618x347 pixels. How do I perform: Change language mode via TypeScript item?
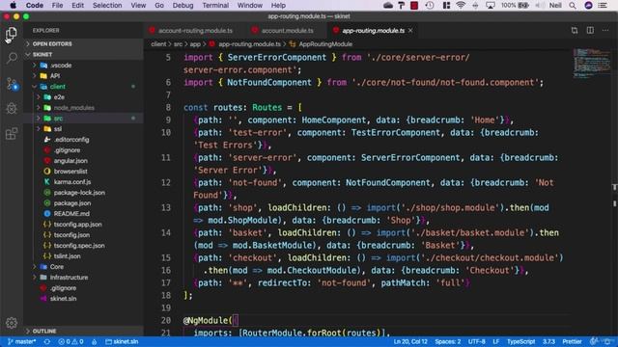[520, 341]
